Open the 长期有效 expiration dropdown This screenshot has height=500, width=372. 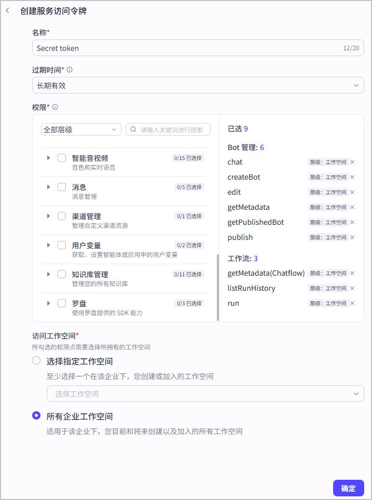click(198, 85)
